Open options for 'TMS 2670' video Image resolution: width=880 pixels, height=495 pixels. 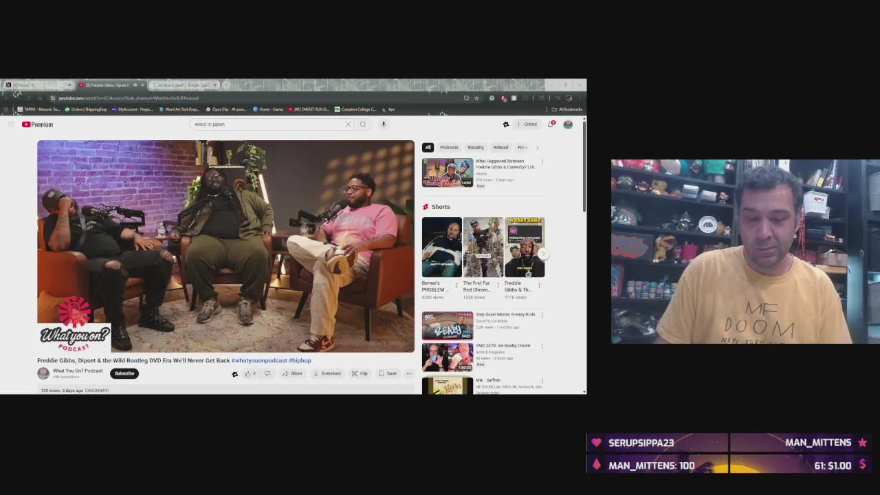pos(542,346)
